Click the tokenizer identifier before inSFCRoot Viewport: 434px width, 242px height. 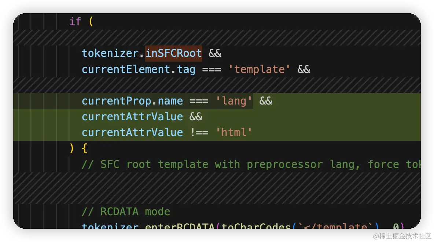pos(110,53)
